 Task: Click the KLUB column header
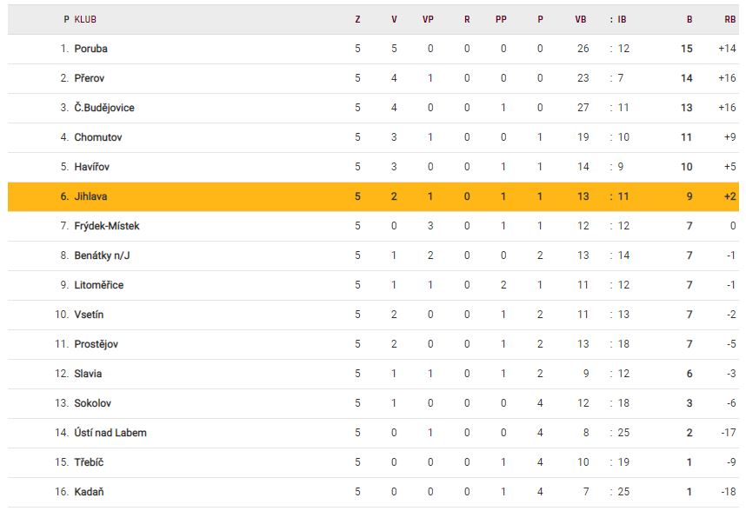[x=85, y=19]
